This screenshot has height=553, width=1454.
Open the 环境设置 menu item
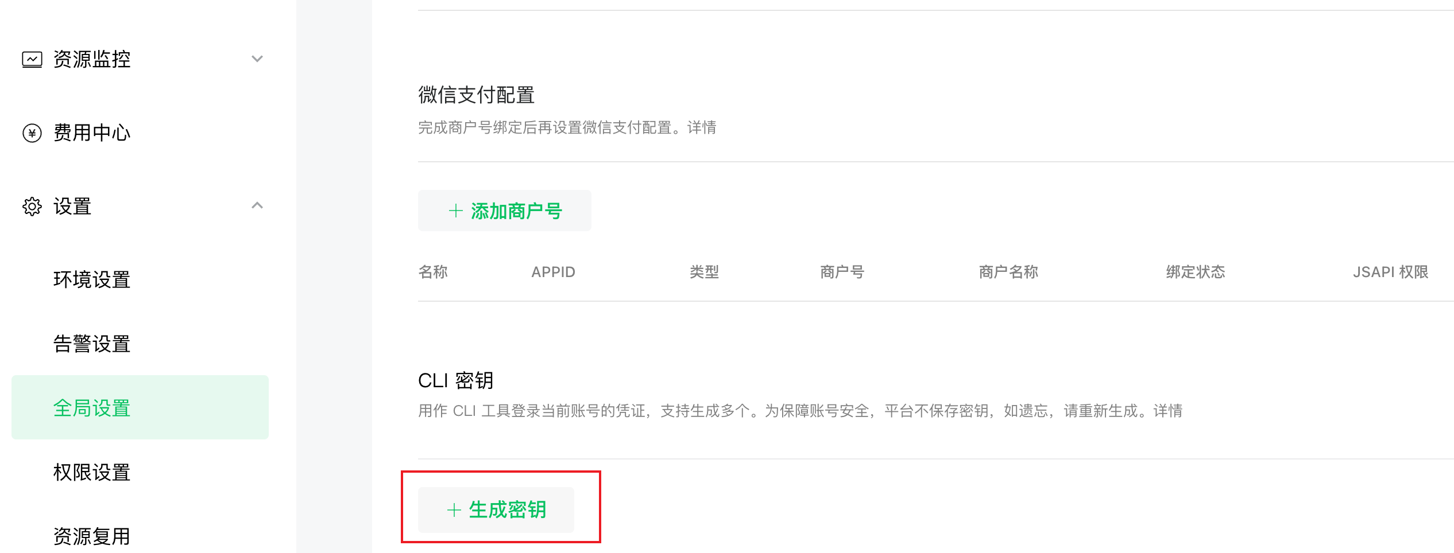pos(92,279)
